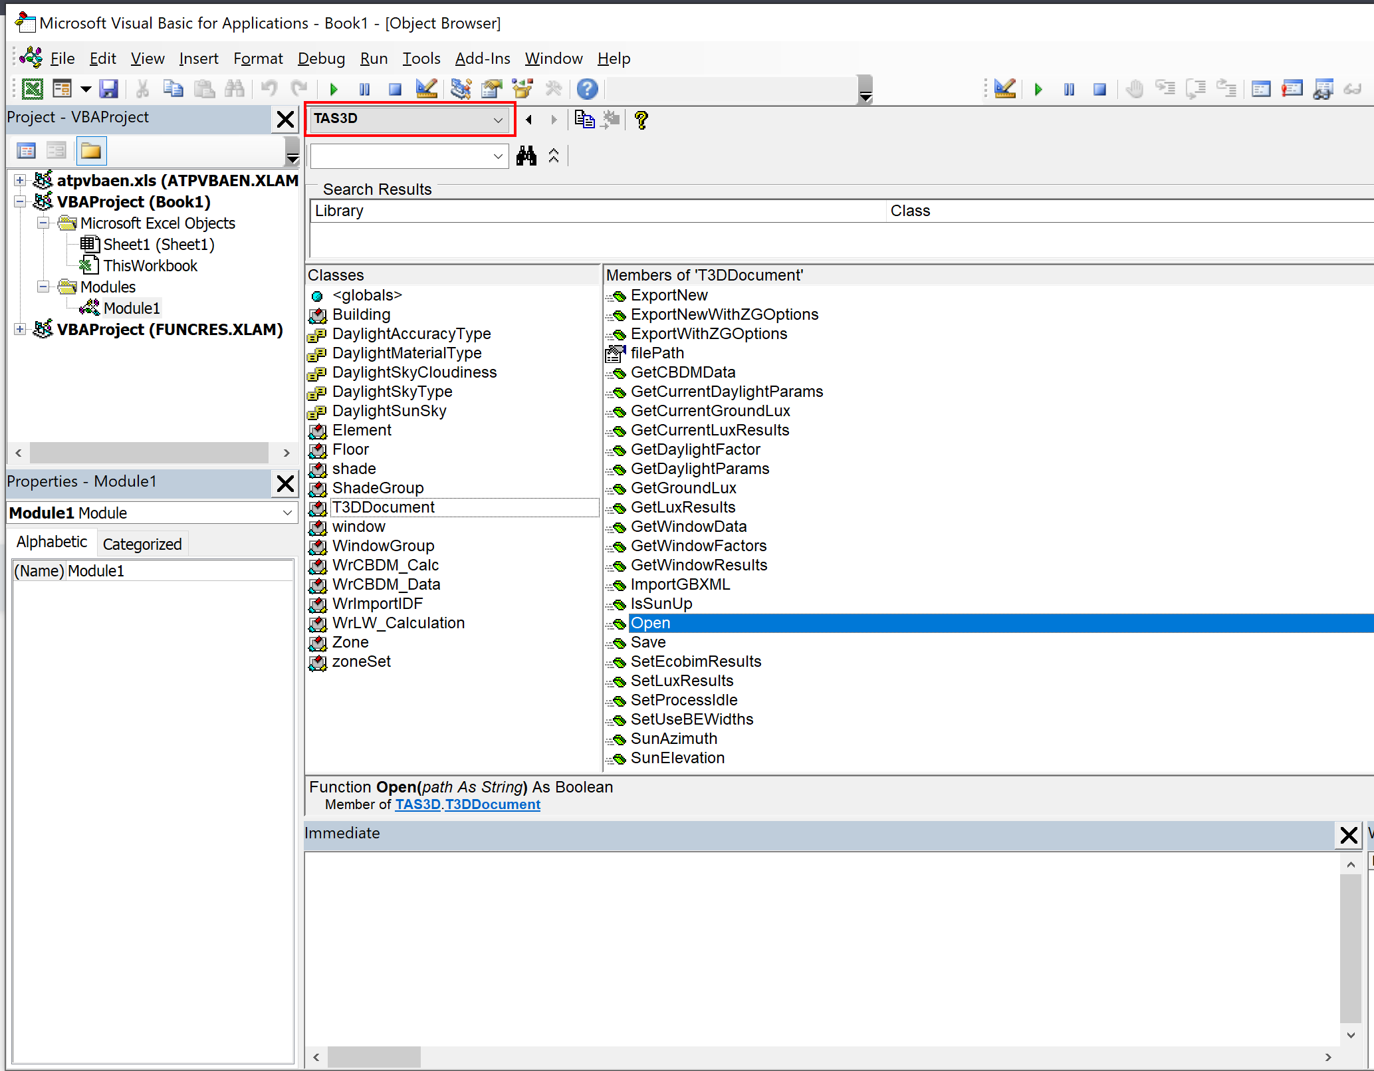Switch to the Alphabetic properties tab

(x=52, y=542)
